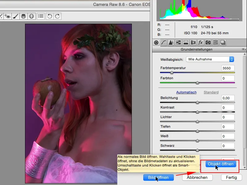This screenshot has width=247, height=185.
Task: Click the Automatisch link
Action: pos(186,92)
